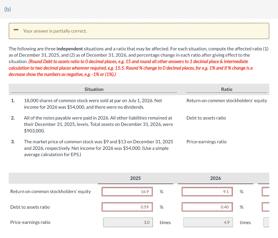
Task: Click the 2026 Price-earnings field showing 4.9
Action: 208,222
